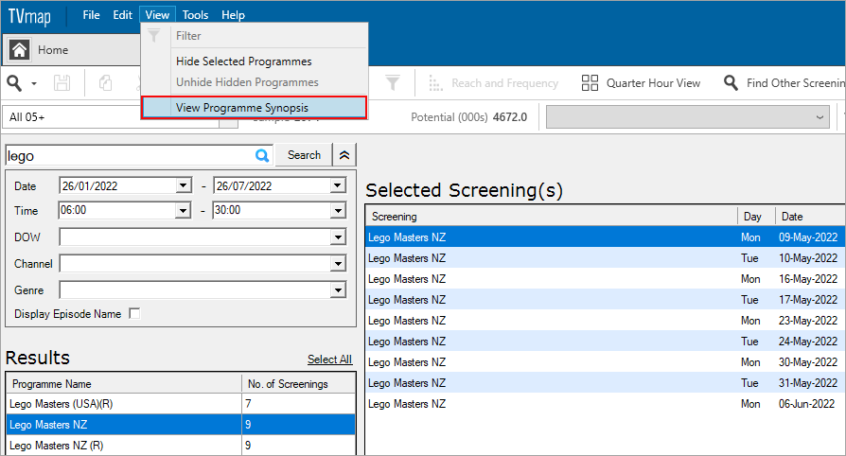The height and width of the screenshot is (456, 846).
Task: Click Find Other Screenings magnifier icon
Action: point(731,82)
